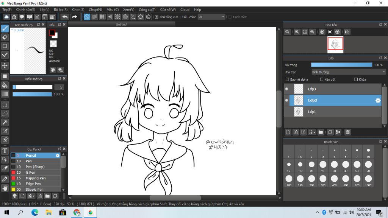The image size is (388, 218).
Task: Select the Hand tool
Action: [x=5, y=188]
